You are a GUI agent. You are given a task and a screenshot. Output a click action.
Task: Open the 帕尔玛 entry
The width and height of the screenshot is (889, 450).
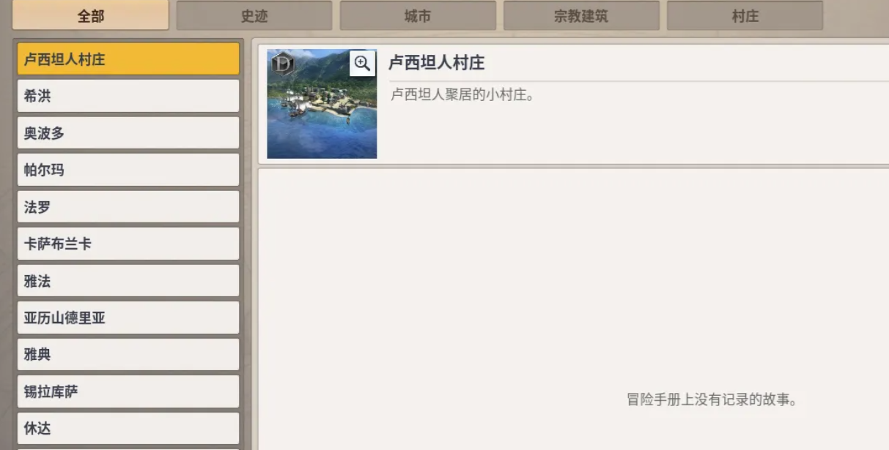(x=128, y=170)
